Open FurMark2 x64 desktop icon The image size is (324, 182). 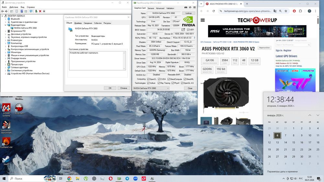pos(6,143)
